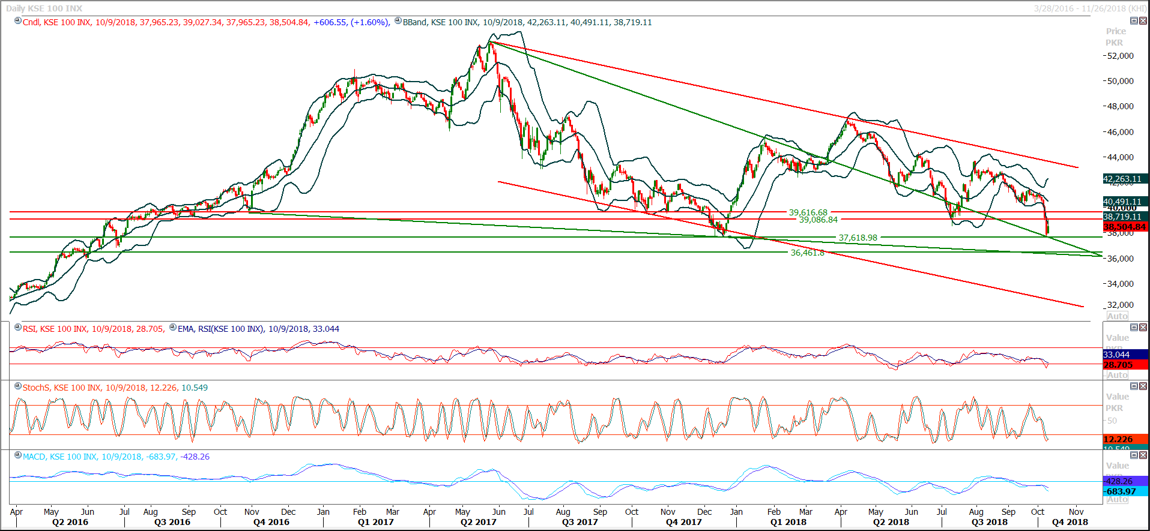Click Auto scale button on RSI axis
1150x531 pixels.
[1118, 375]
